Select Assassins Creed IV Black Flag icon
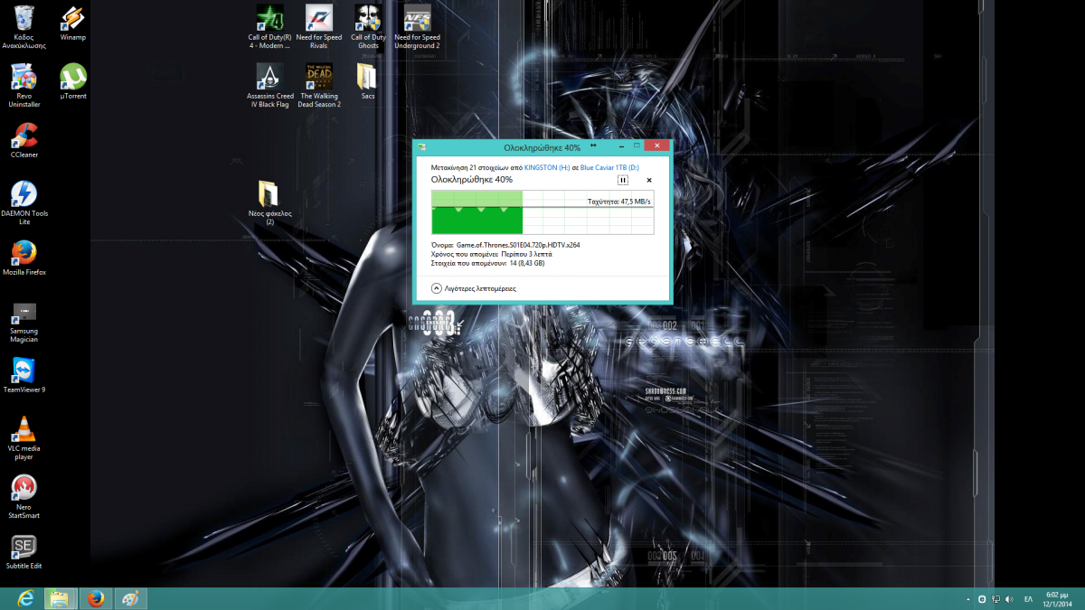This screenshot has height=610, width=1085. tap(270, 85)
